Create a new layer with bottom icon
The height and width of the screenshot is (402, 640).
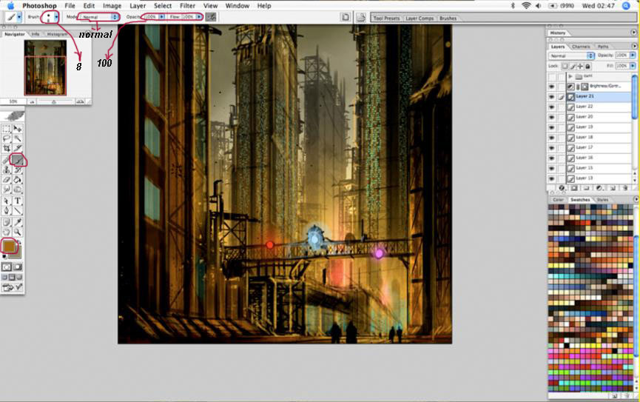613,188
